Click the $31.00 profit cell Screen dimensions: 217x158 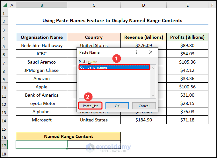(x=187, y=95)
